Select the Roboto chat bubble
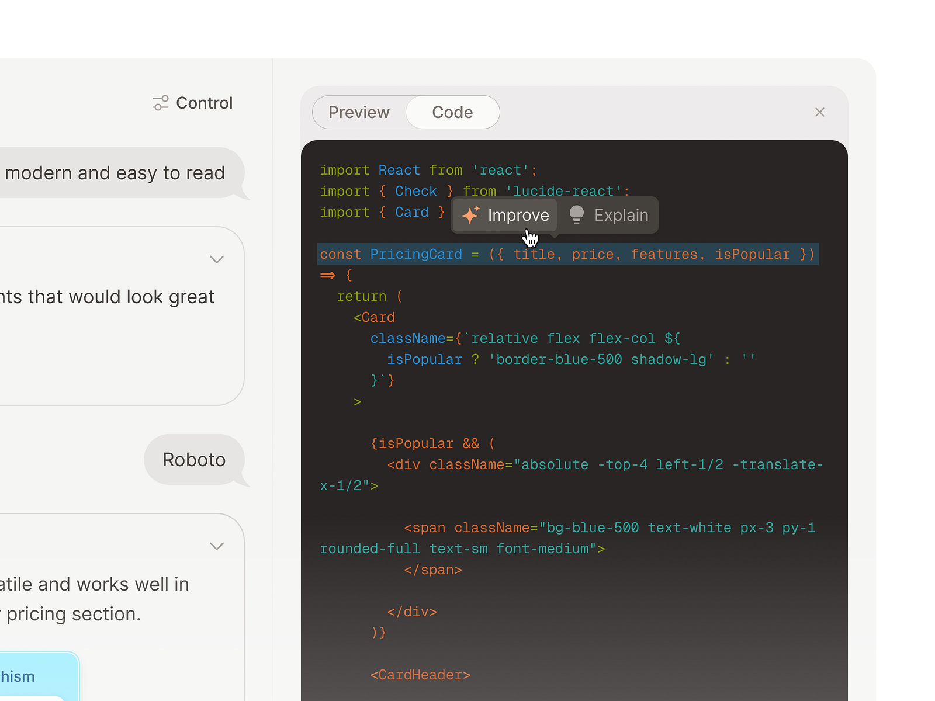This screenshot has width=935, height=701. [x=194, y=460]
